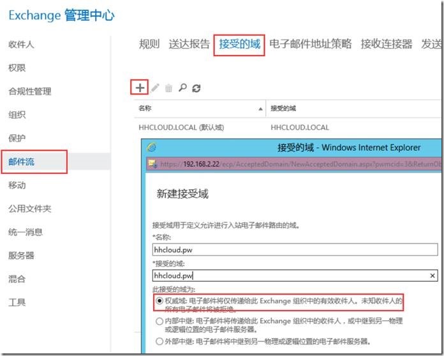
Task: Click the delete trash icon in toolbar
Action: (x=168, y=88)
